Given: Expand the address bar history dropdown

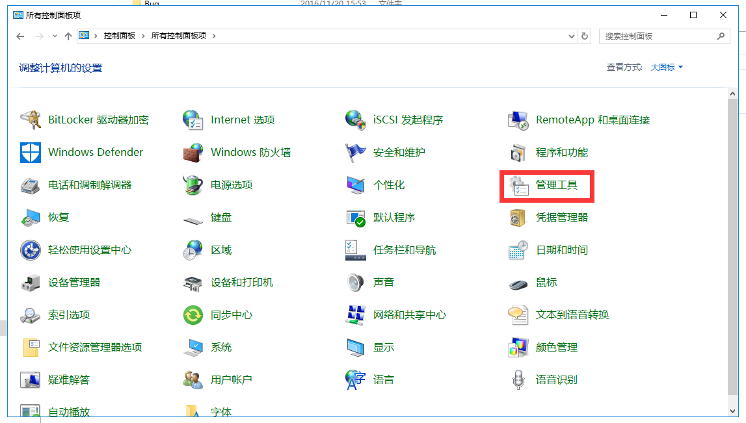Looking at the screenshot, I should 572,36.
